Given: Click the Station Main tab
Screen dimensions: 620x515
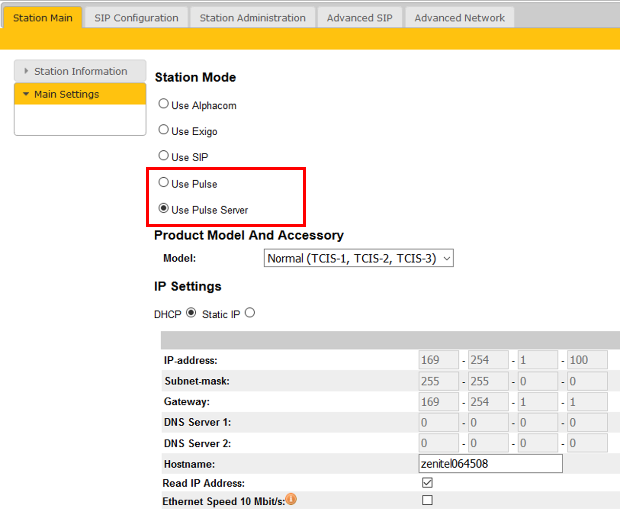Looking at the screenshot, I should coord(42,18).
